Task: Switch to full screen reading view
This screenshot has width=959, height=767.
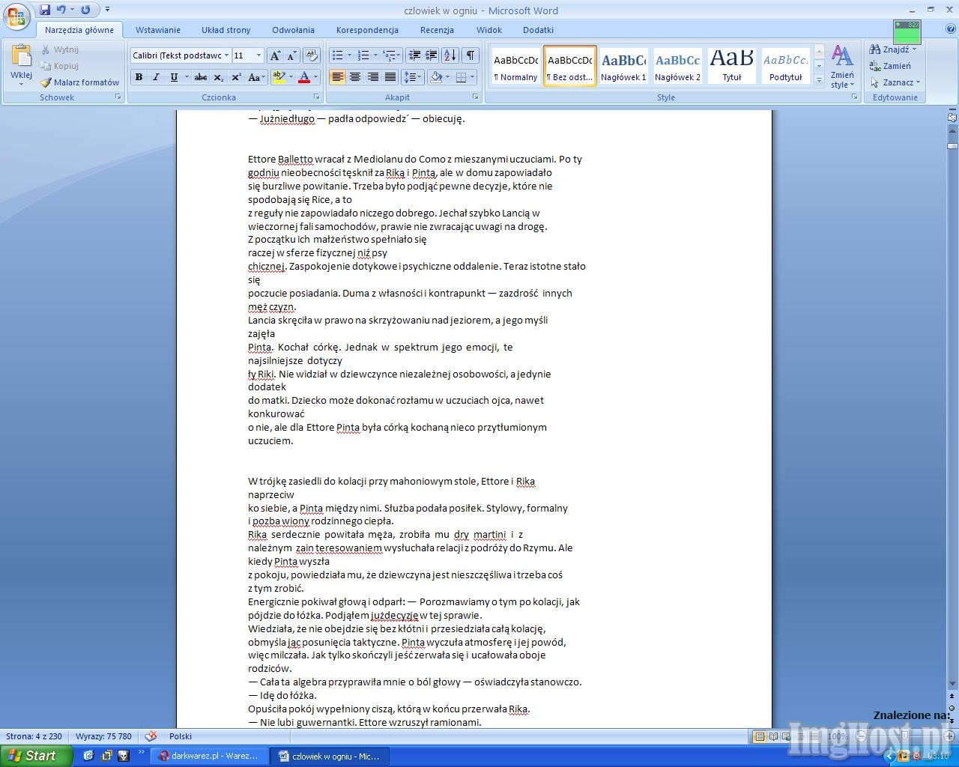Action: pos(774,736)
